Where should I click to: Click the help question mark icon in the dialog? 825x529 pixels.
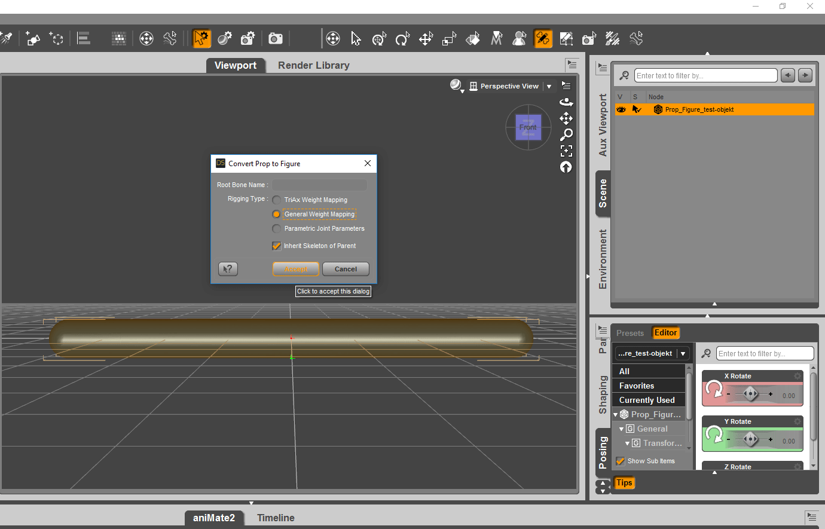pyautogui.click(x=228, y=269)
